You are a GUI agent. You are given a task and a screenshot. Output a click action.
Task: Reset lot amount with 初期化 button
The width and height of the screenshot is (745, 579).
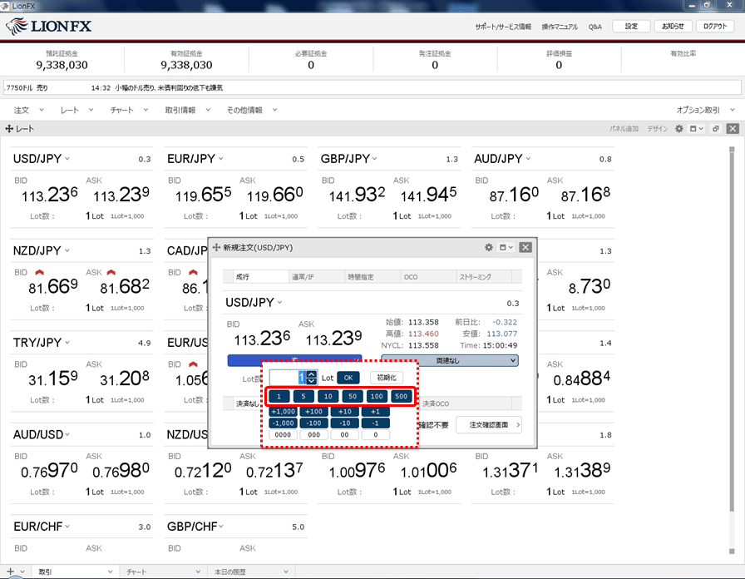pos(387,378)
